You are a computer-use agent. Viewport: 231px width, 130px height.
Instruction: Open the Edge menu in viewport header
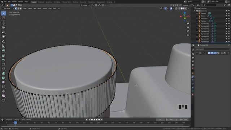pyautogui.click(x=50, y=8)
